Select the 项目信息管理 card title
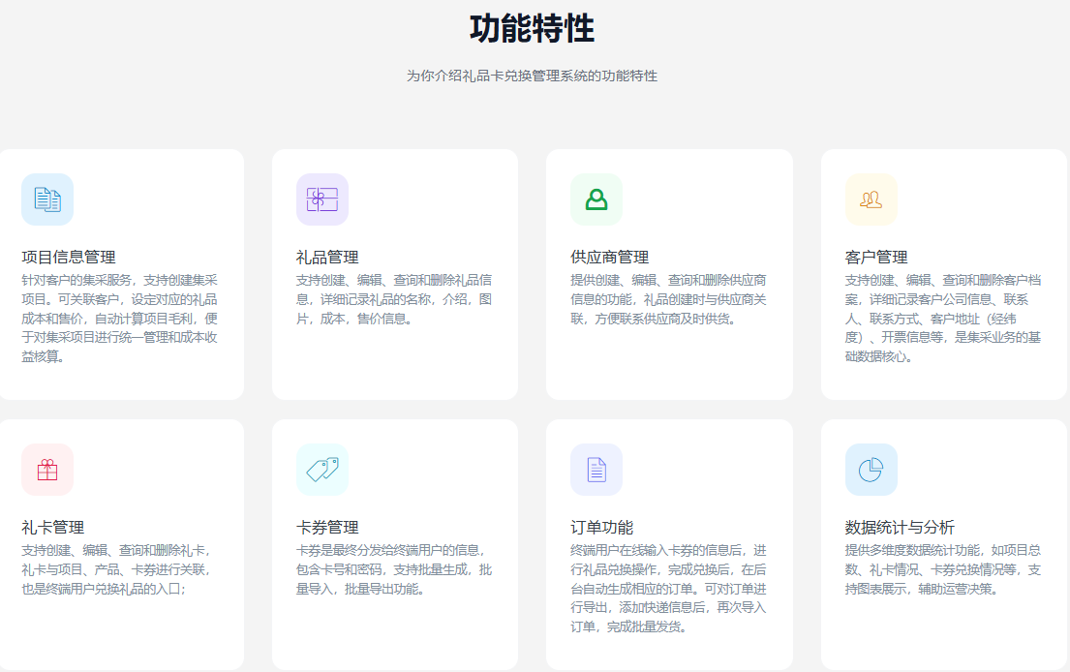The image size is (1070, 672). click(68, 258)
